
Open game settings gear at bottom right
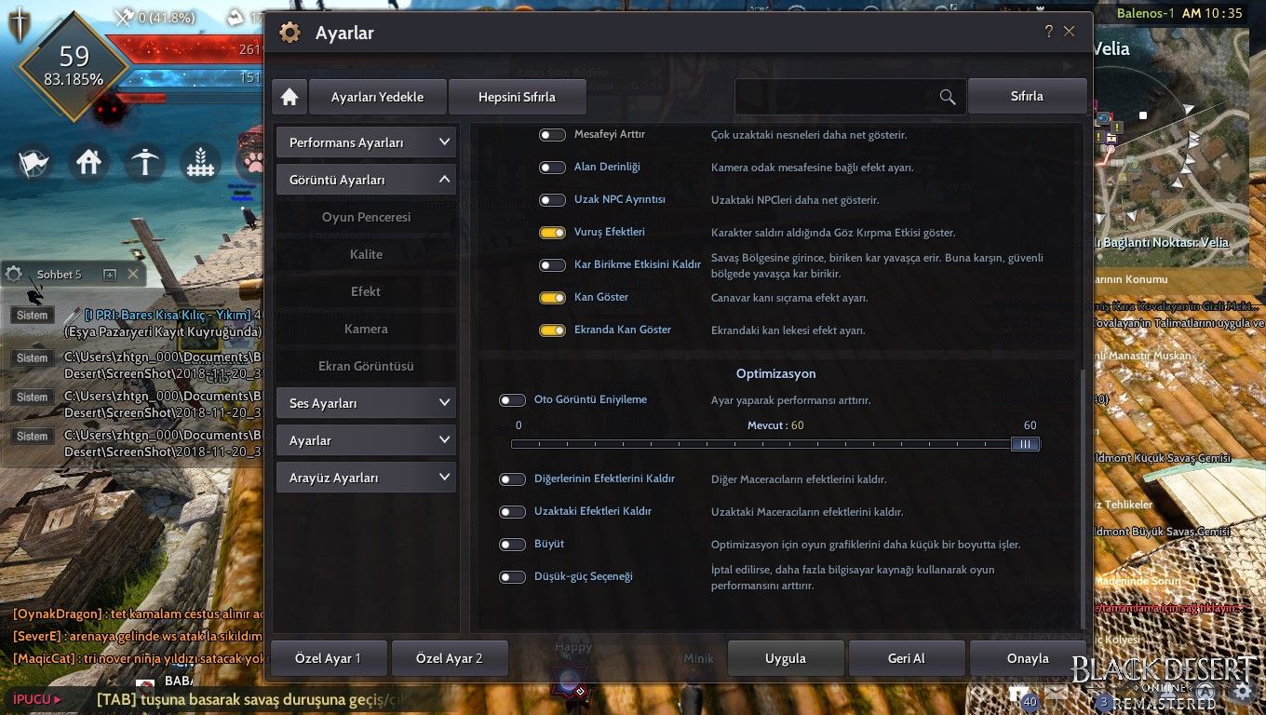click(x=1242, y=691)
